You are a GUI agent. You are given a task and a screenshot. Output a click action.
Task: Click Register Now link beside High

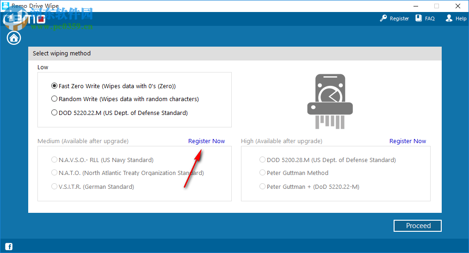click(x=407, y=141)
